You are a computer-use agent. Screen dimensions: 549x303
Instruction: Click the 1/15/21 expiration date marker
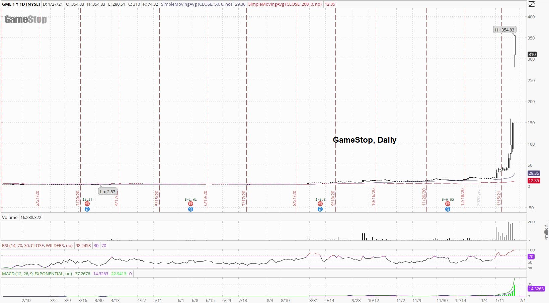(499, 198)
